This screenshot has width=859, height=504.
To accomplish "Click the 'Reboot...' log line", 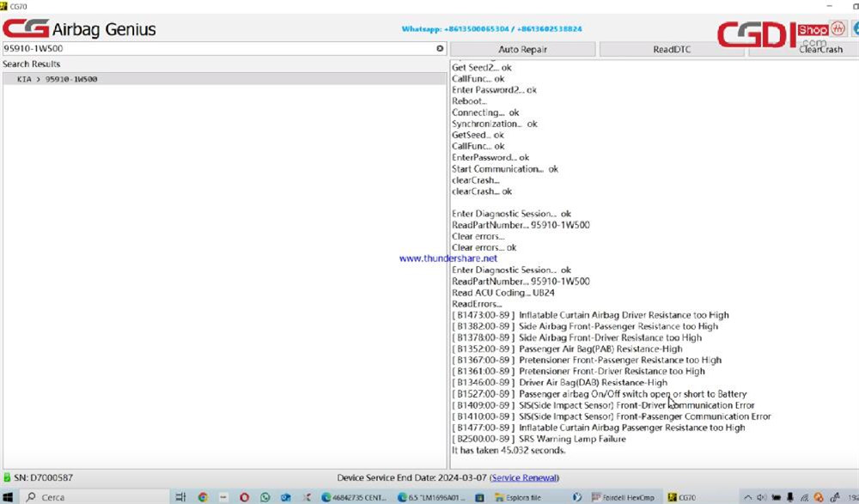I will tap(470, 101).
